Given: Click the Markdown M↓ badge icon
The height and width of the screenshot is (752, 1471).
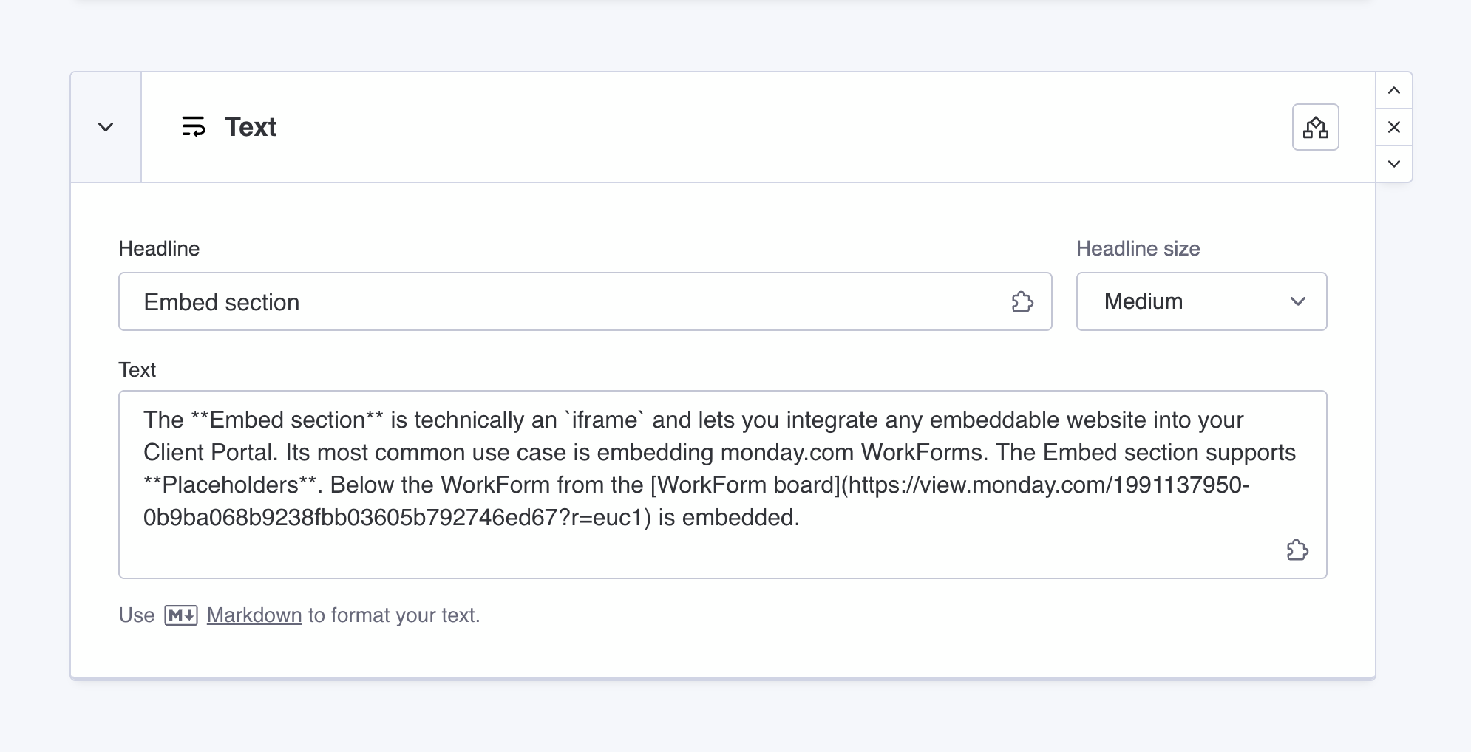Looking at the screenshot, I should pos(181,615).
